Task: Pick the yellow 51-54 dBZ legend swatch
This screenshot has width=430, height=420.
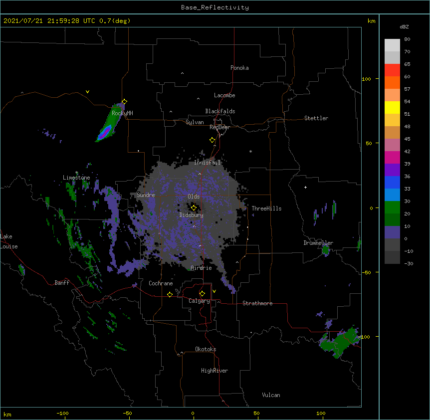Action: click(x=392, y=107)
